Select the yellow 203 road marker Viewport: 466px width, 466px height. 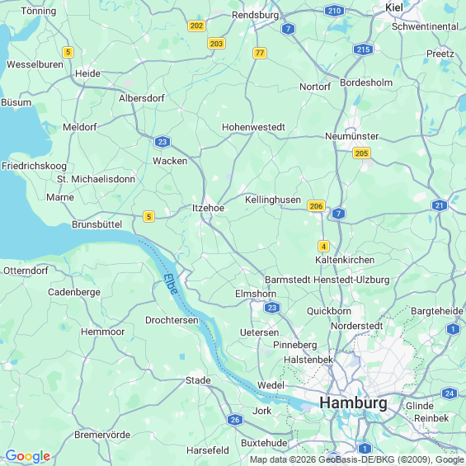coord(216,44)
